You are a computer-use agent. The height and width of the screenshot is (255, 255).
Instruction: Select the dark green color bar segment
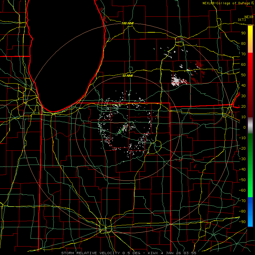(x=250, y=141)
